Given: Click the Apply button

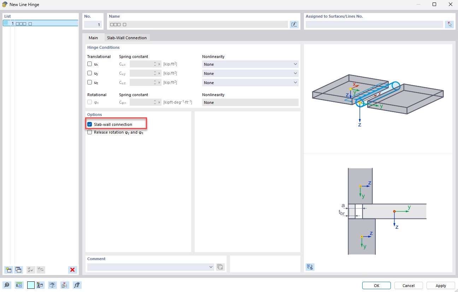Looking at the screenshot, I should 441,286.
